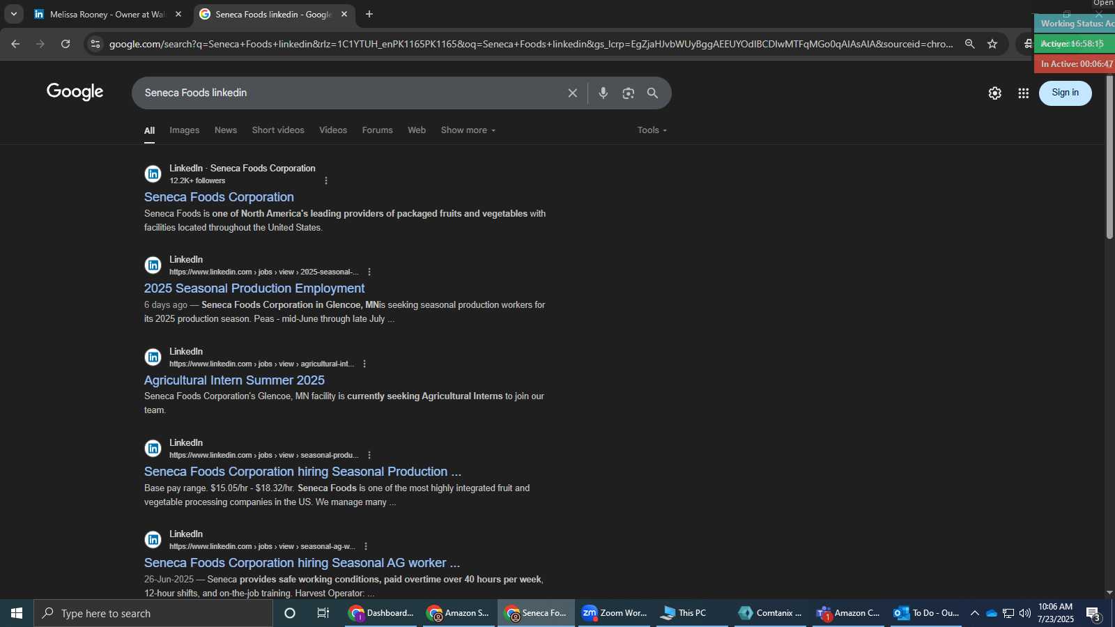The image size is (1115, 627).
Task: Open the Amazon C... Teams window on the taskbar
Action: point(848,613)
